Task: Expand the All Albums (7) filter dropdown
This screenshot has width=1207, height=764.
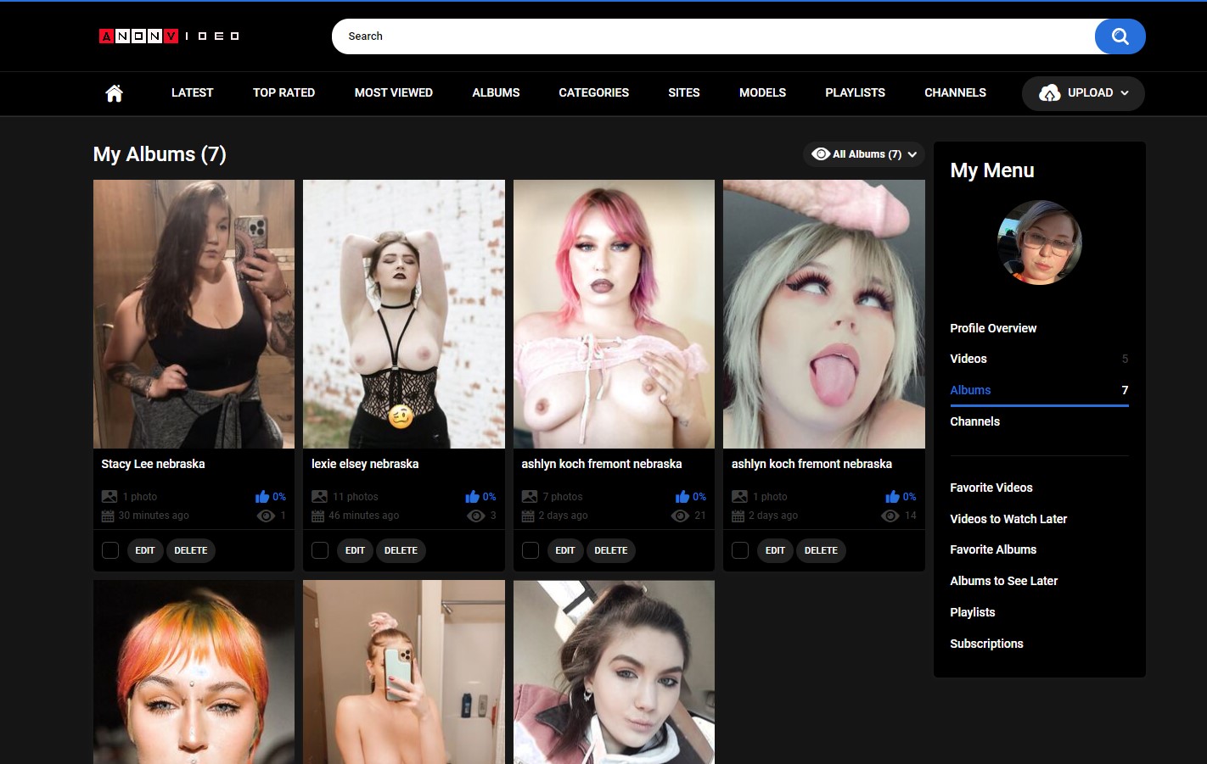Action: point(864,154)
